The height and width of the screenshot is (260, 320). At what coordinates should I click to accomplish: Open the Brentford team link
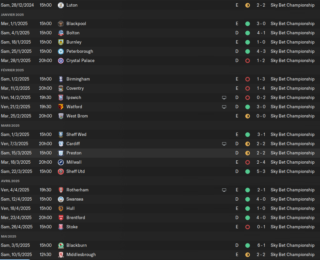(x=76, y=218)
